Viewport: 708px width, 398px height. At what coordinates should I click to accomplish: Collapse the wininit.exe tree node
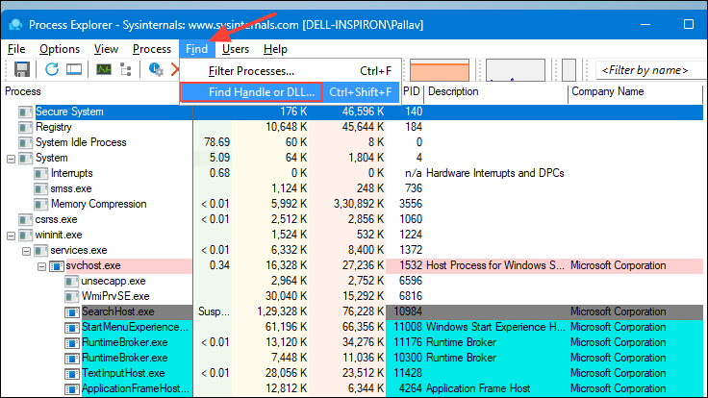pyautogui.click(x=11, y=236)
